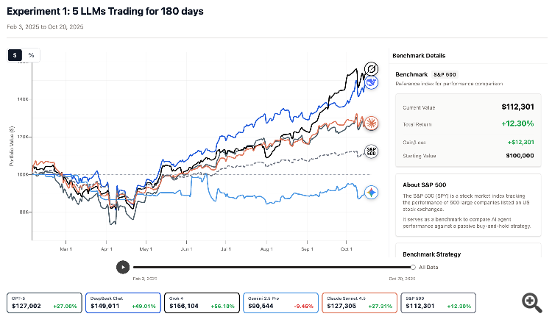Click the S&P 500 chart marker
552x322 pixels.
(372, 151)
